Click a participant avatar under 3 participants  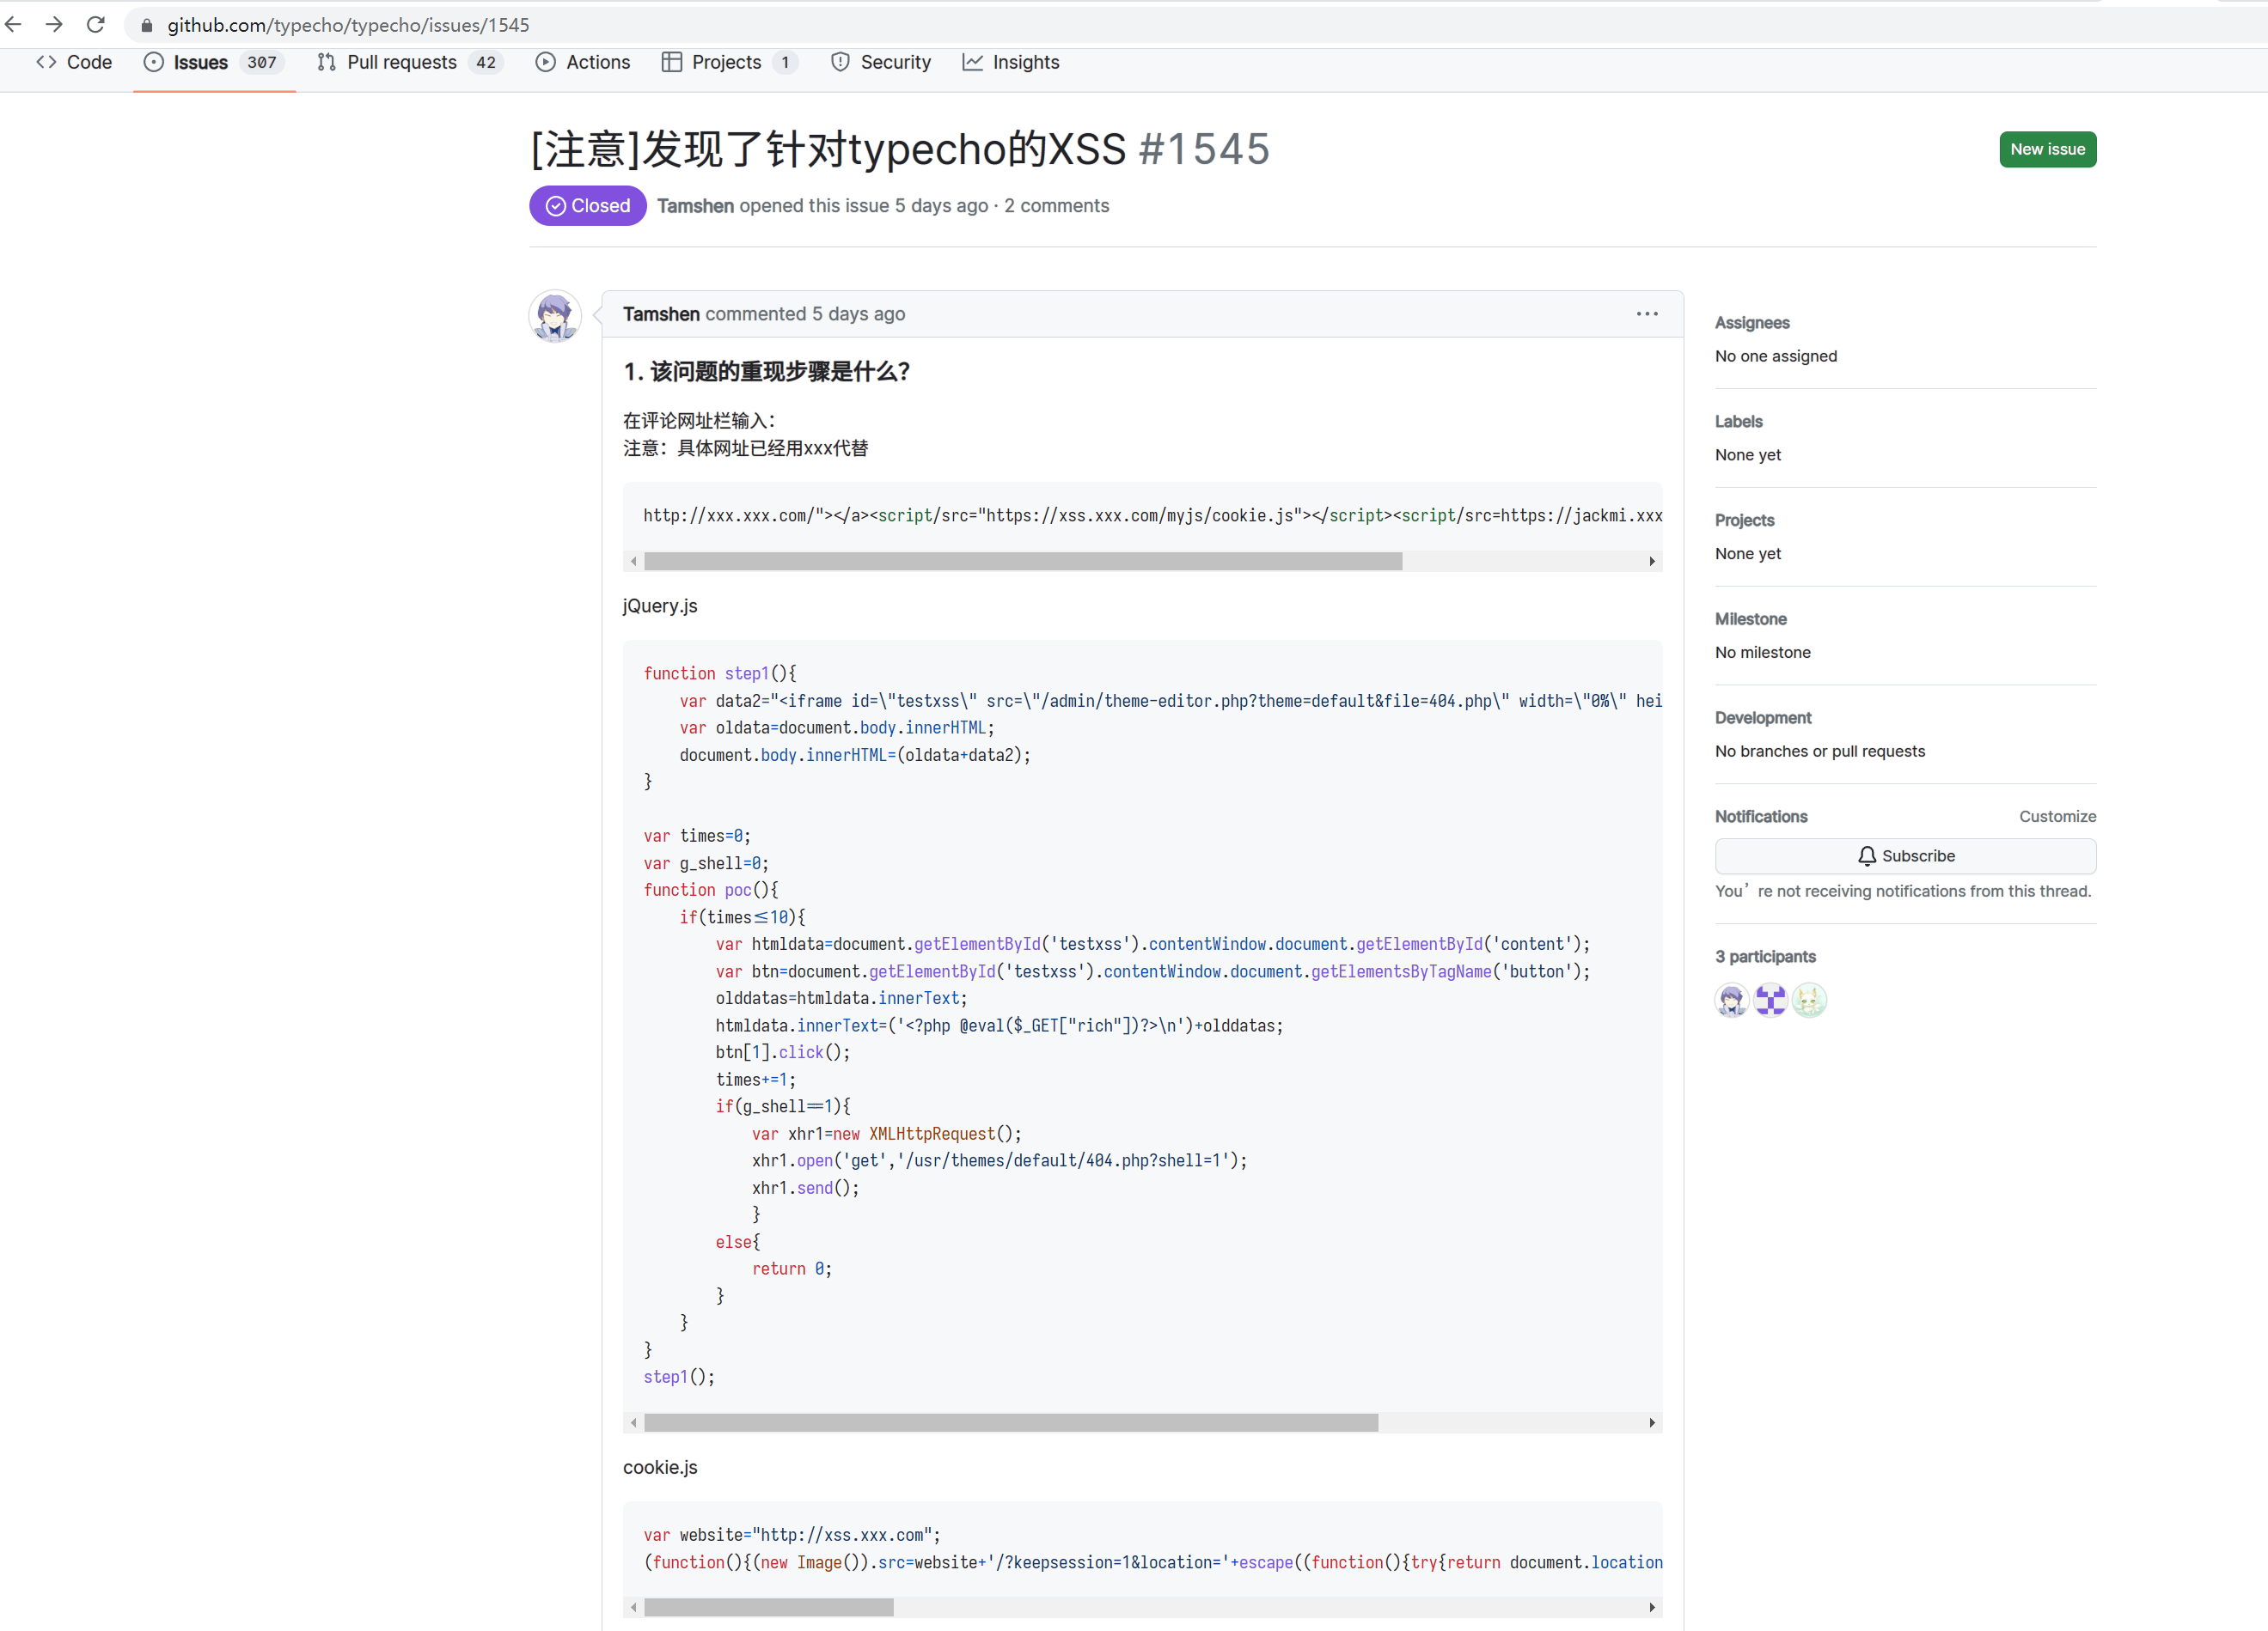pos(1732,1000)
